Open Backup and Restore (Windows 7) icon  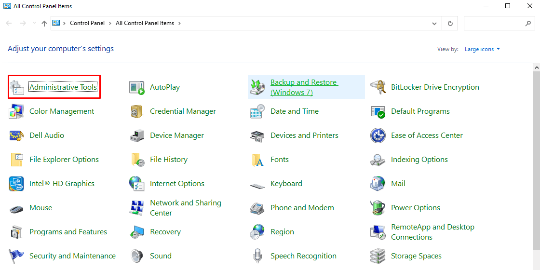pos(257,87)
